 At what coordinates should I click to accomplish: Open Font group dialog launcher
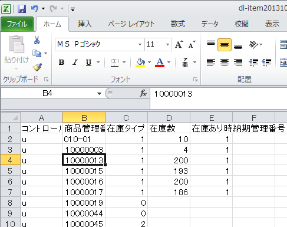(195, 80)
